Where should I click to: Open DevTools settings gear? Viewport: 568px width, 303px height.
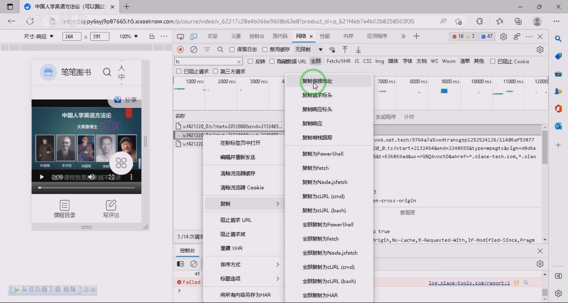point(504,36)
